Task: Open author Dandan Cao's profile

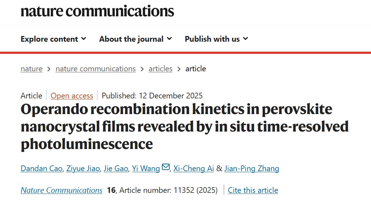Action: [x=42, y=169]
